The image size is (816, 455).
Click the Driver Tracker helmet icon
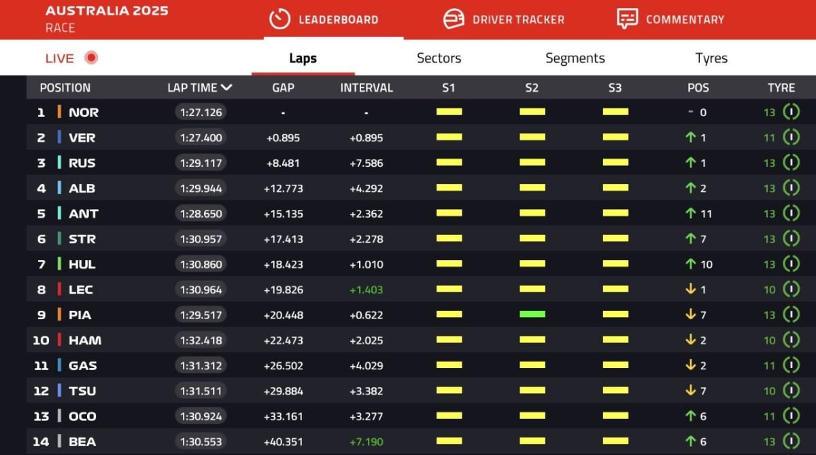tap(454, 19)
